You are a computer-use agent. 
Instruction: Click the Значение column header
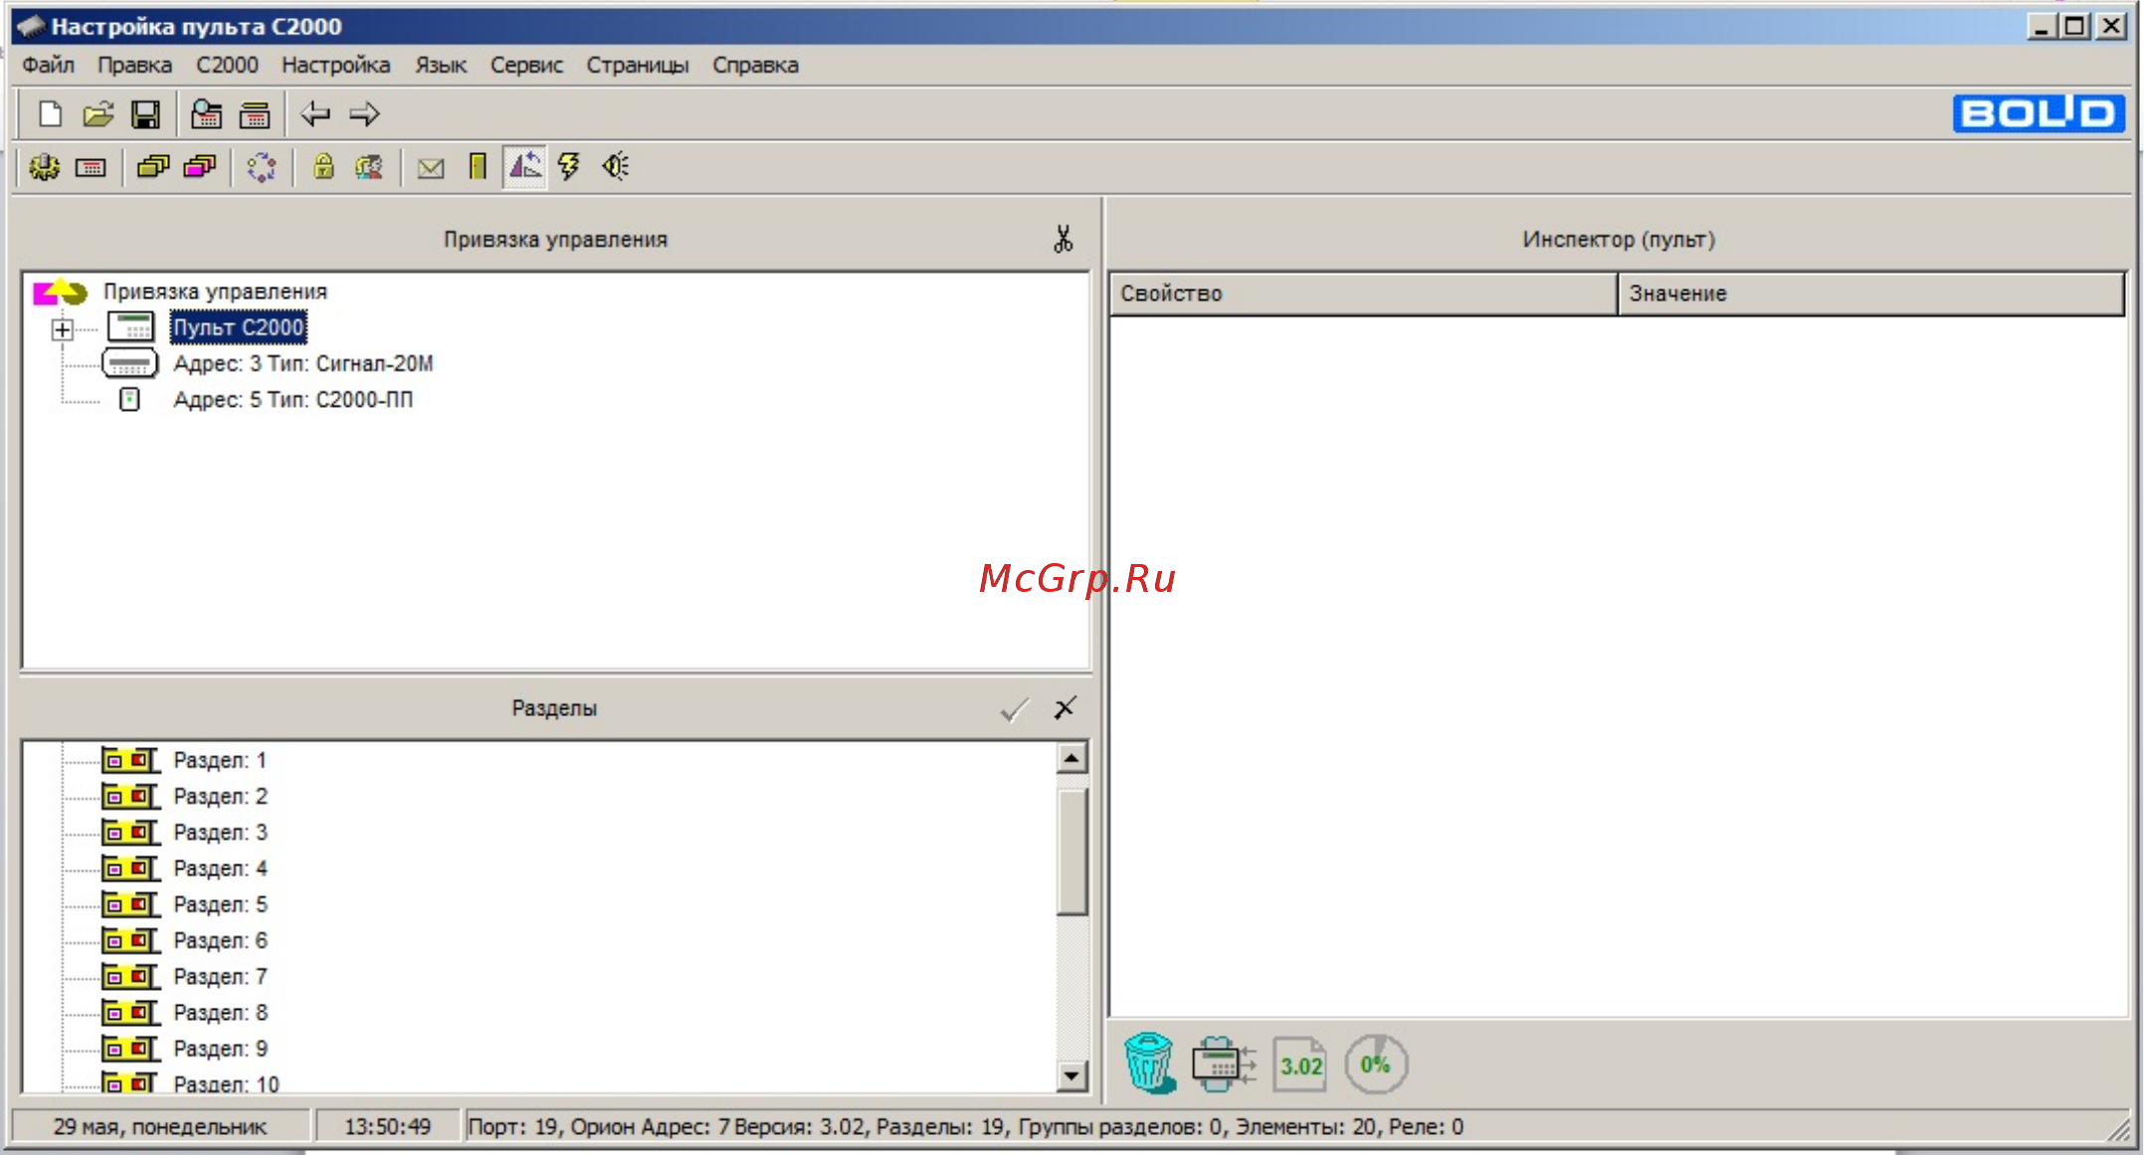click(1871, 293)
